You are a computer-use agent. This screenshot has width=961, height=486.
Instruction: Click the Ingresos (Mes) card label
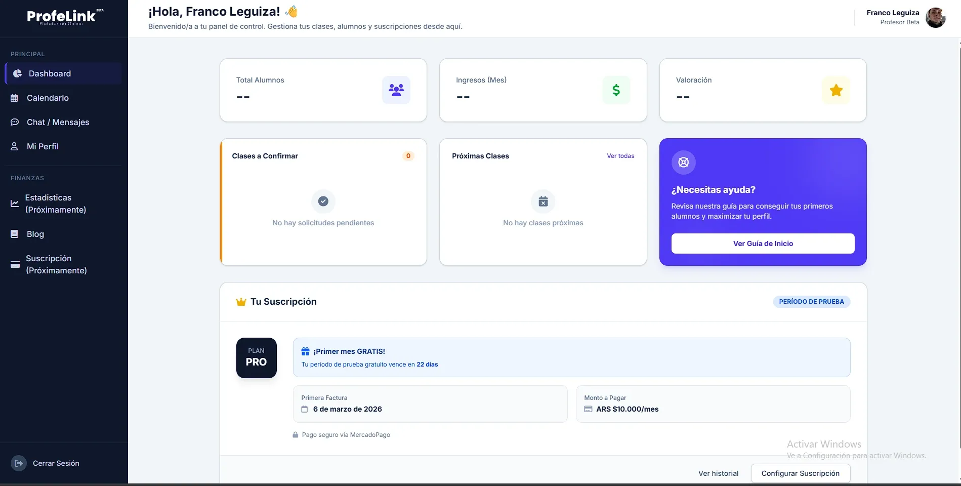[x=481, y=80]
